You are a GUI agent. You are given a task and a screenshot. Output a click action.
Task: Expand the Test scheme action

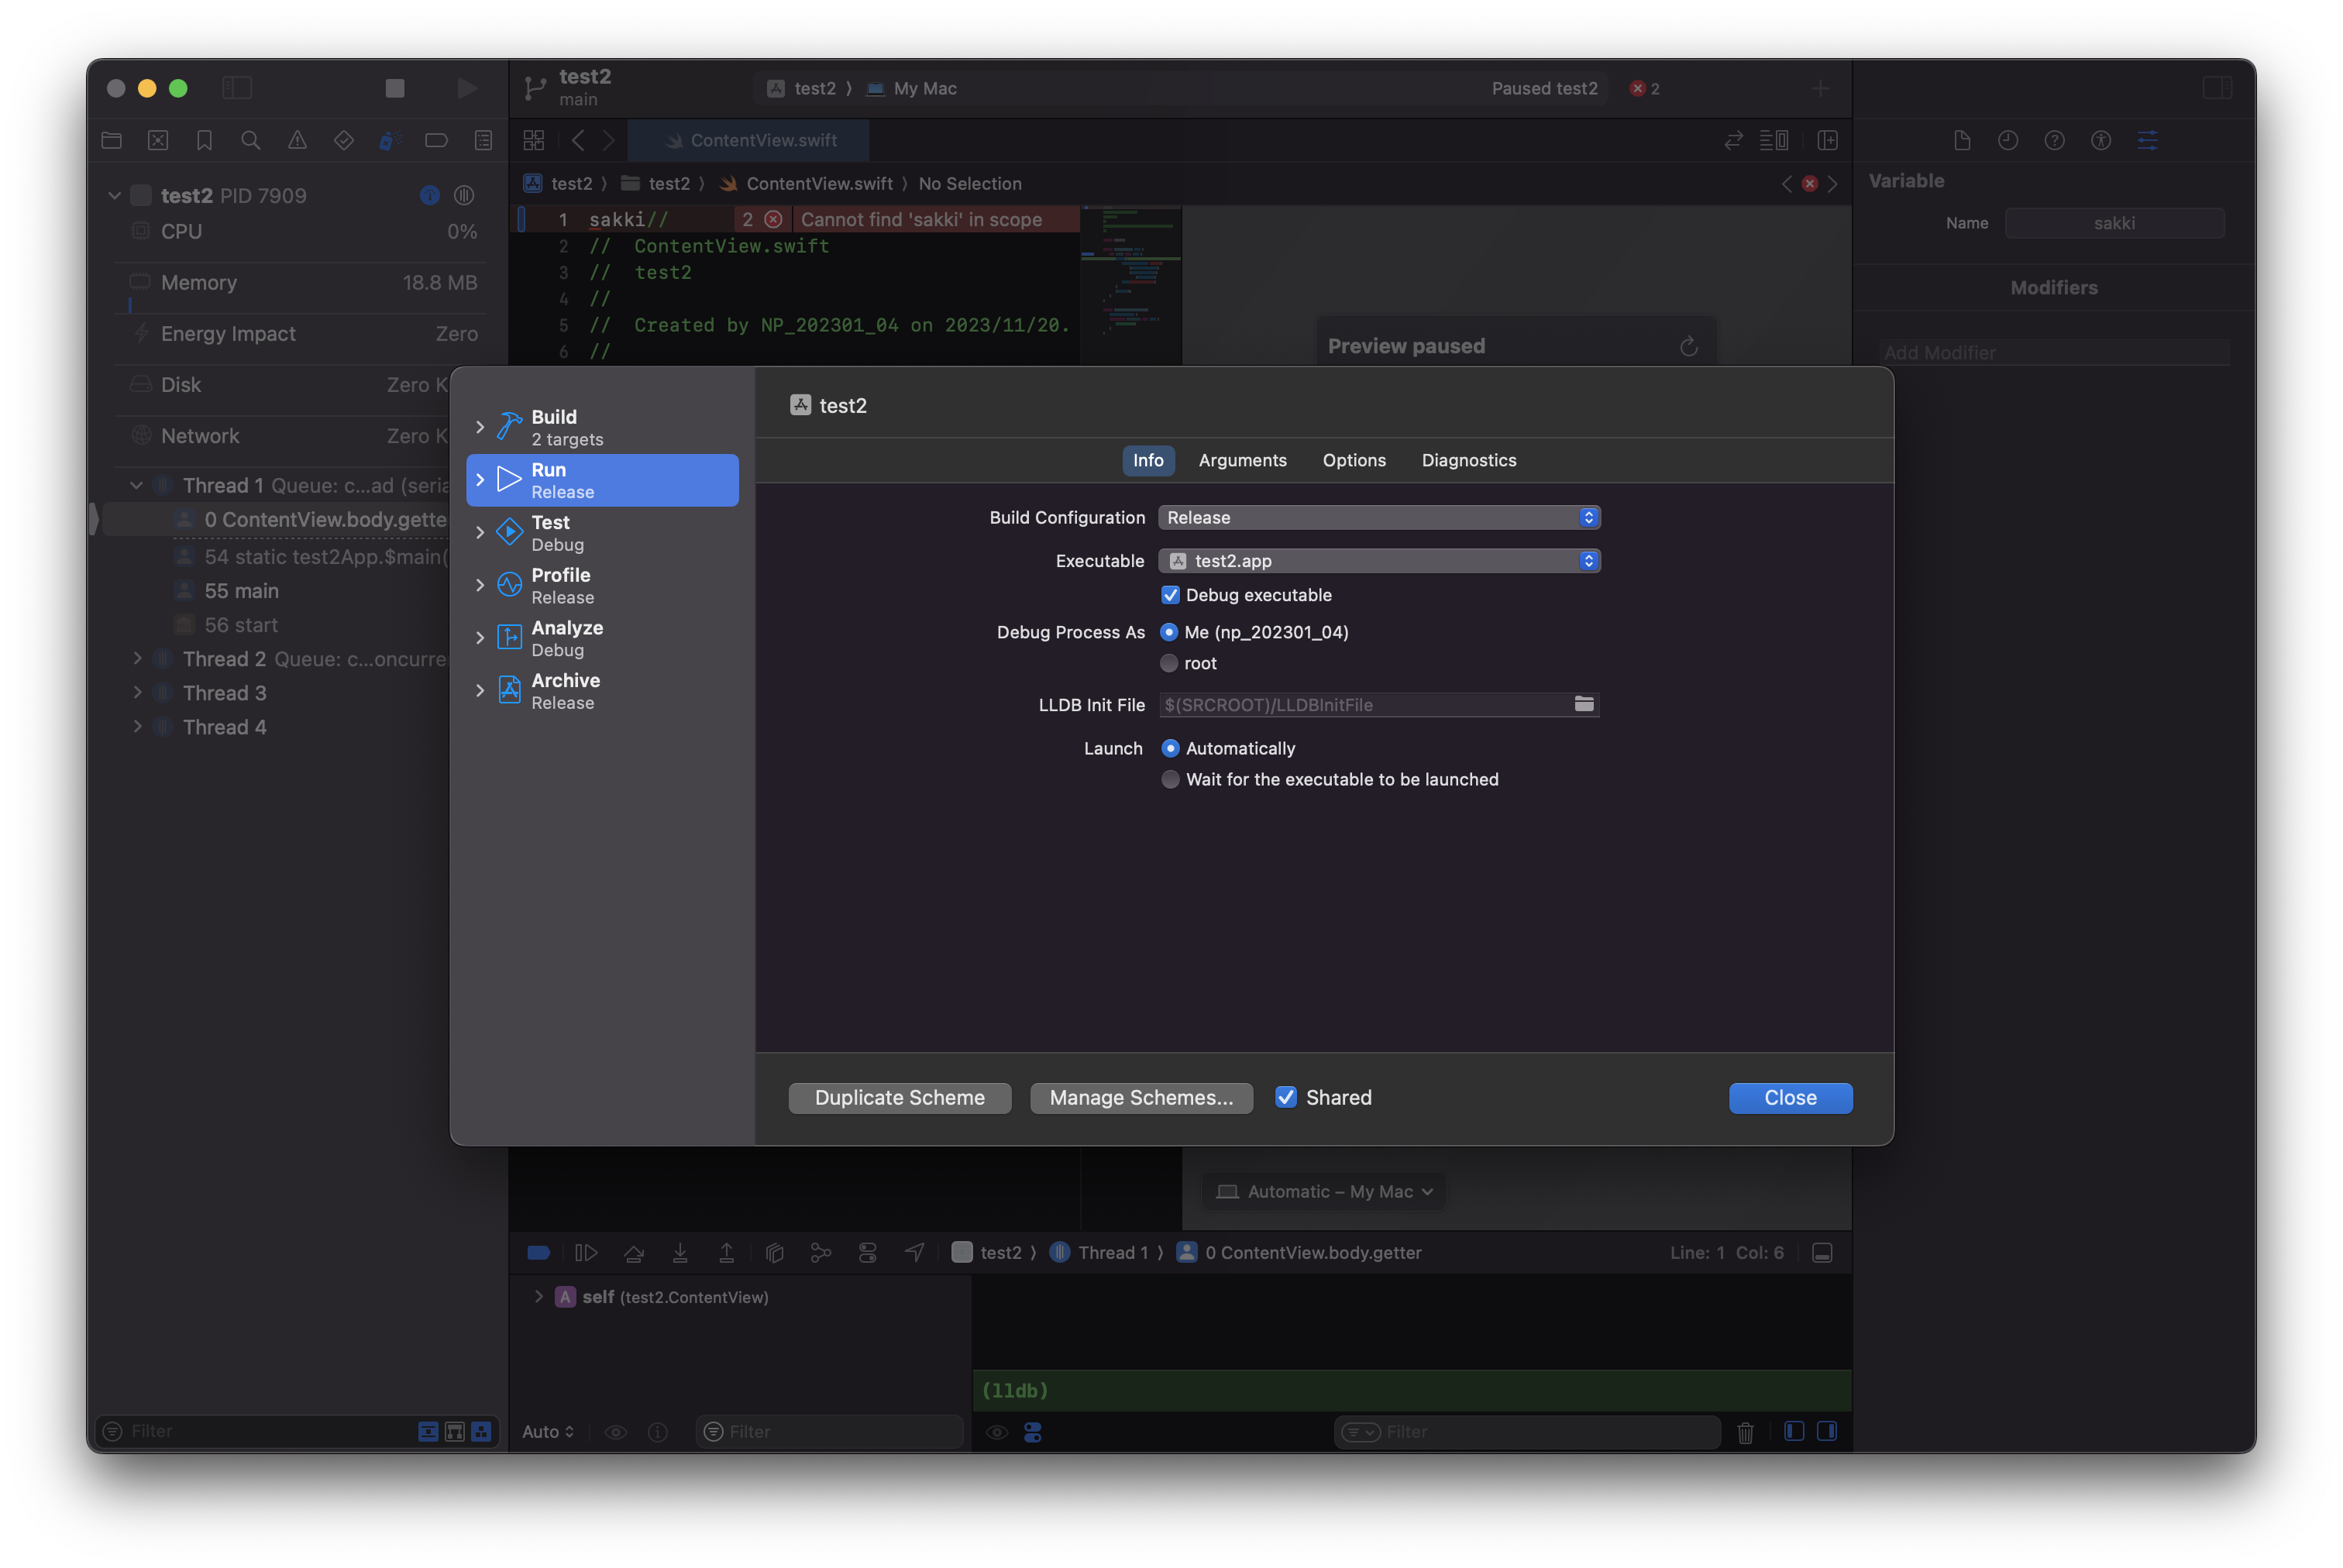(x=480, y=533)
